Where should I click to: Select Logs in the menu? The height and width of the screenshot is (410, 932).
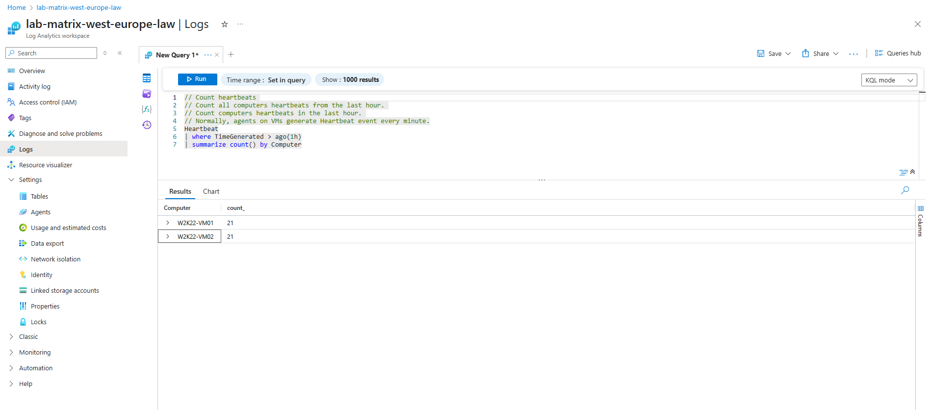coord(64,149)
